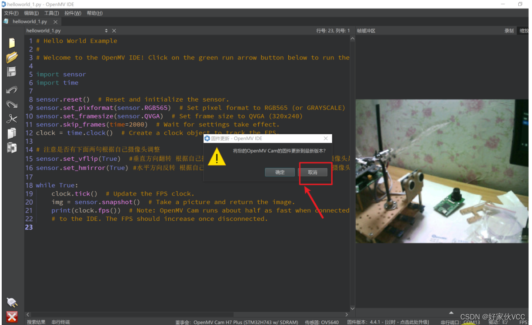Click the red stop script icon
Image resolution: width=532 pixels, height=325 pixels.
pyautogui.click(x=12, y=317)
